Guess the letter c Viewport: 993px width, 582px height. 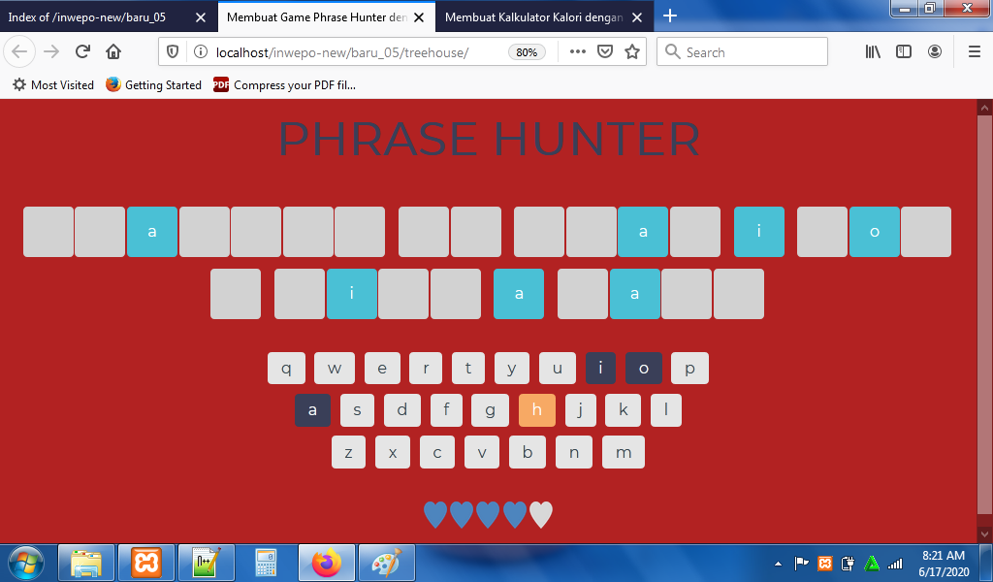(437, 452)
